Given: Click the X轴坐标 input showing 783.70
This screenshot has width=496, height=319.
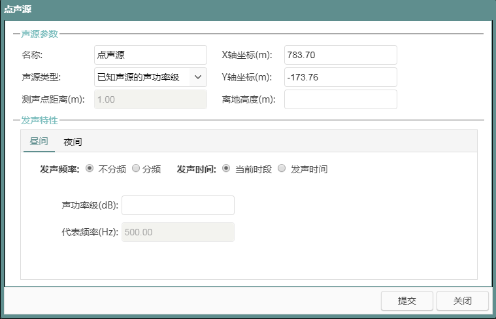Looking at the screenshot, I should [x=340, y=55].
